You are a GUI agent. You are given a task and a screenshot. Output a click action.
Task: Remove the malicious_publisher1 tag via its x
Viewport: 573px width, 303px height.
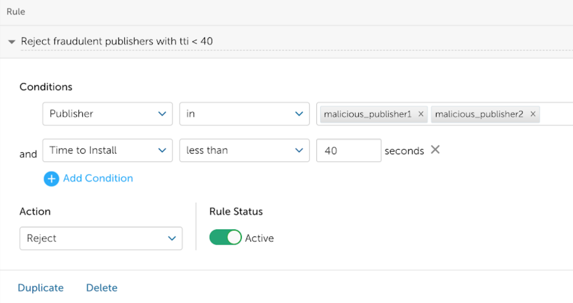pos(420,114)
